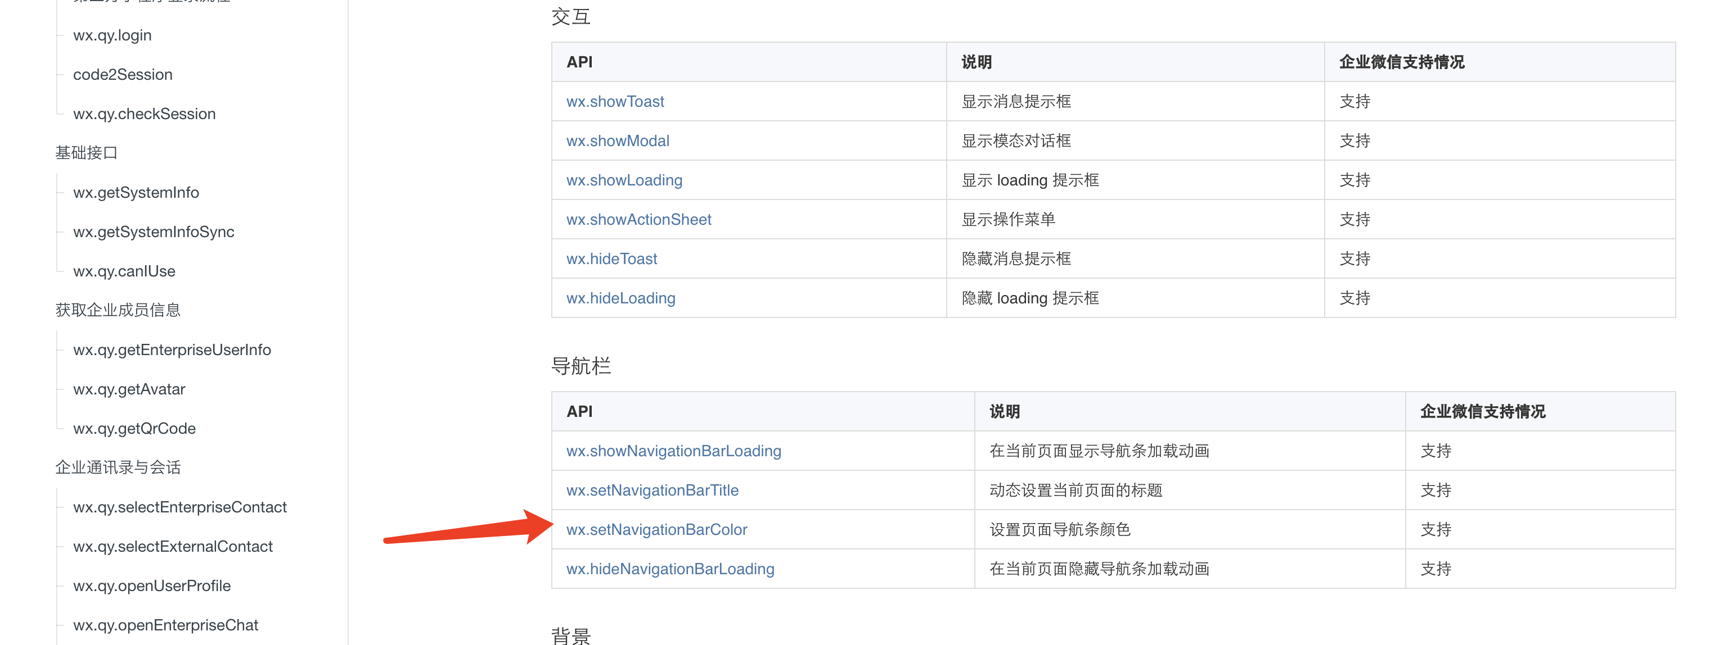Open the wx.showModal API link

617,140
